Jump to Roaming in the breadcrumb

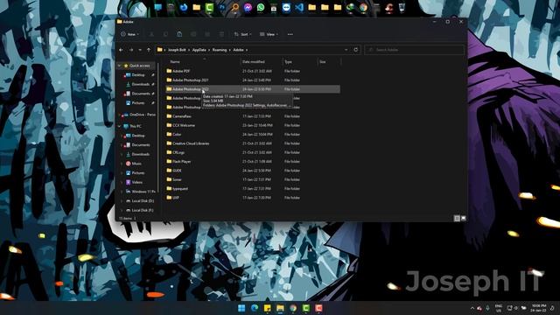(x=220, y=50)
